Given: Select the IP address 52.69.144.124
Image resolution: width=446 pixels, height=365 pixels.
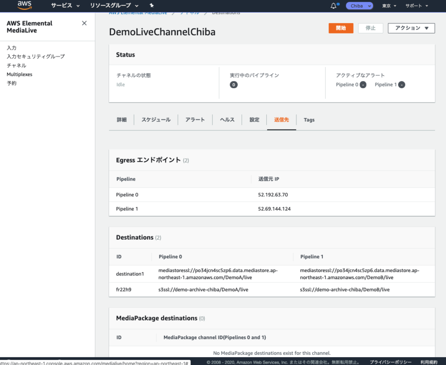Looking at the screenshot, I should pos(275,209).
